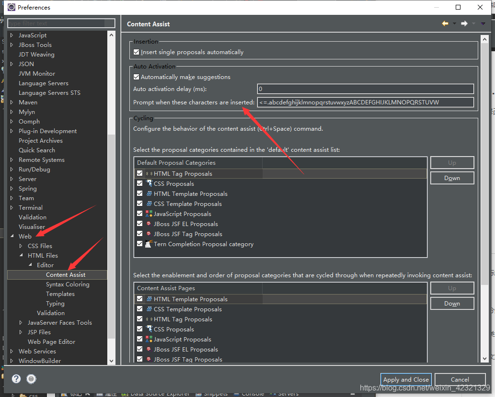Viewport: 495px width, 397px height.
Task: Click the JBoss JSF EL Proposals icon in Default Categories
Action: point(149,224)
